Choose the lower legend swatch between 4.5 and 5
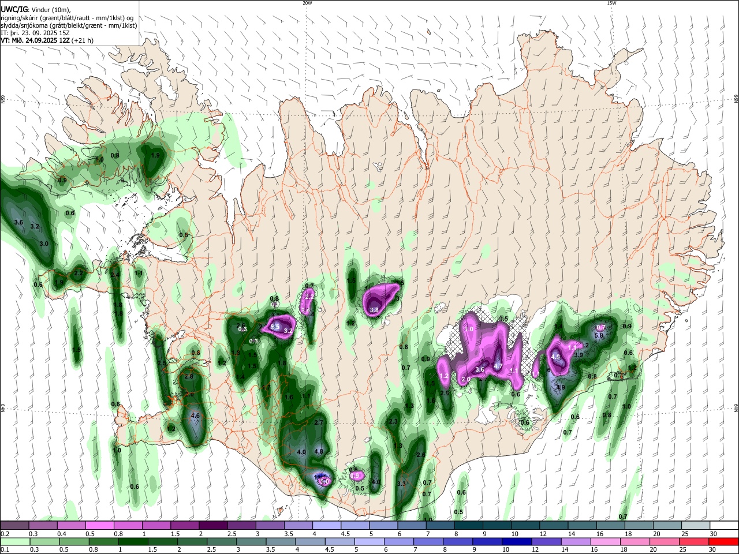The width and height of the screenshot is (739, 554). [339, 541]
